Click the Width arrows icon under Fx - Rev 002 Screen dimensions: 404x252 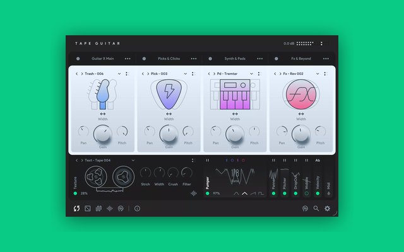(301, 113)
